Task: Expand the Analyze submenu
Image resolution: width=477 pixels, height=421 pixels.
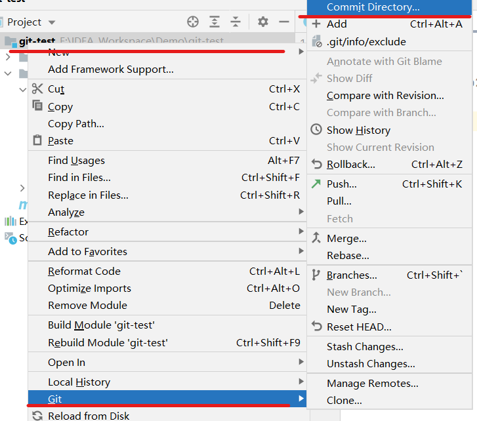Action: (x=167, y=212)
